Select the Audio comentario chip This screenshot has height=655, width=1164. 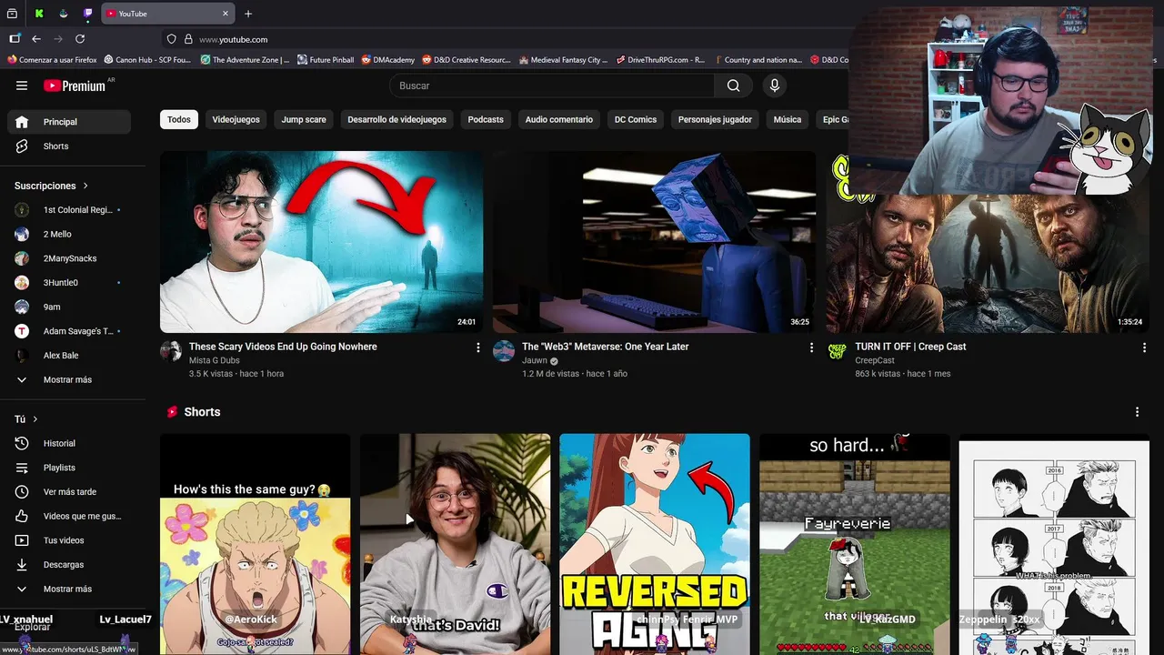pyautogui.click(x=558, y=119)
